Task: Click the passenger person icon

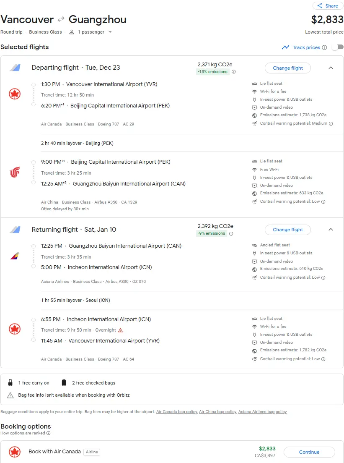Action: [71, 32]
